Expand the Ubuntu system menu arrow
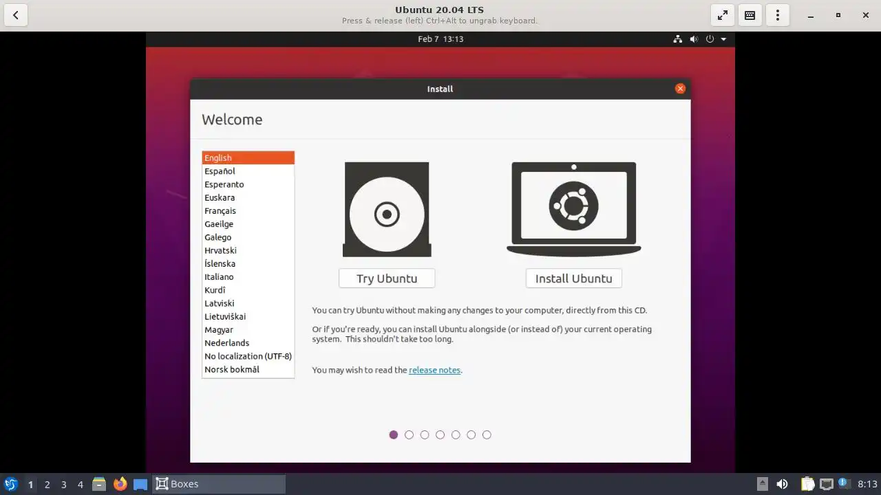Viewport: 881px width, 495px height. click(x=723, y=39)
